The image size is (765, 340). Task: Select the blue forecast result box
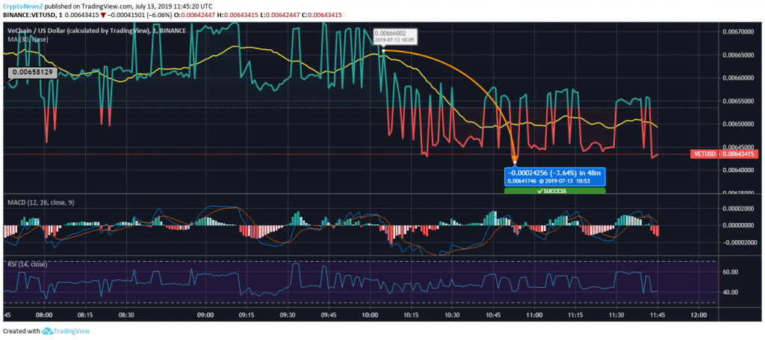(555, 177)
